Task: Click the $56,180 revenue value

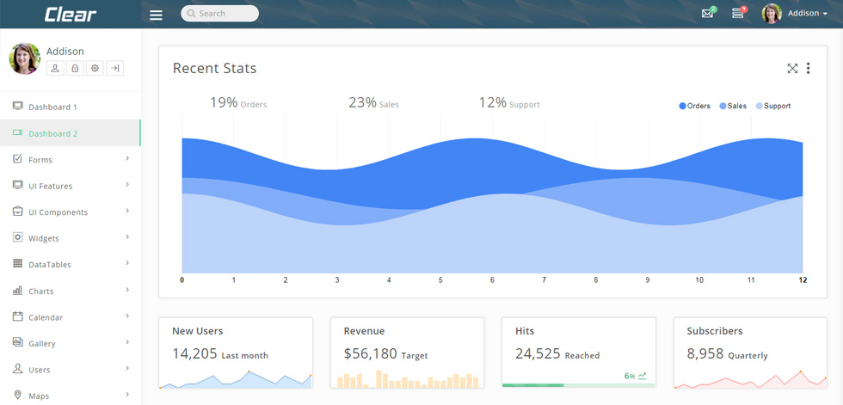Action: [x=371, y=353]
